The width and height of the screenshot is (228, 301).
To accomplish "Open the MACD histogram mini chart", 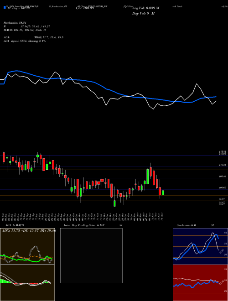I will 27,283.
